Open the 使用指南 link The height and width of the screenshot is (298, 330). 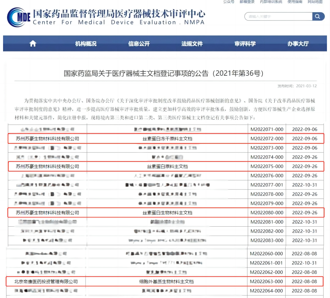click(295, 2)
